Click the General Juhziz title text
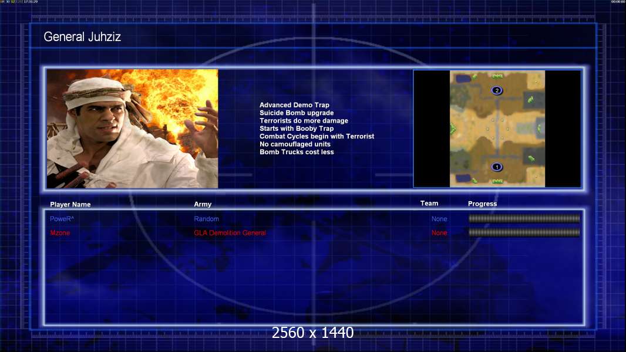The height and width of the screenshot is (352, 626). (x=82, y=37)
